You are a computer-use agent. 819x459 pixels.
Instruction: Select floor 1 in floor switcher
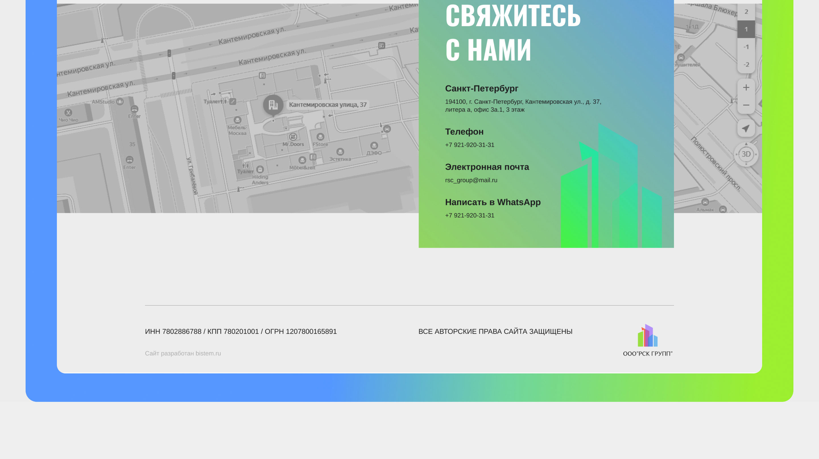[746, 29]
